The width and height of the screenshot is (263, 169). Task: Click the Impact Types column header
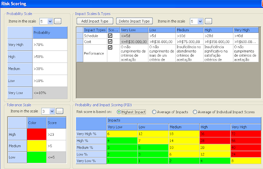click(95, 30)
